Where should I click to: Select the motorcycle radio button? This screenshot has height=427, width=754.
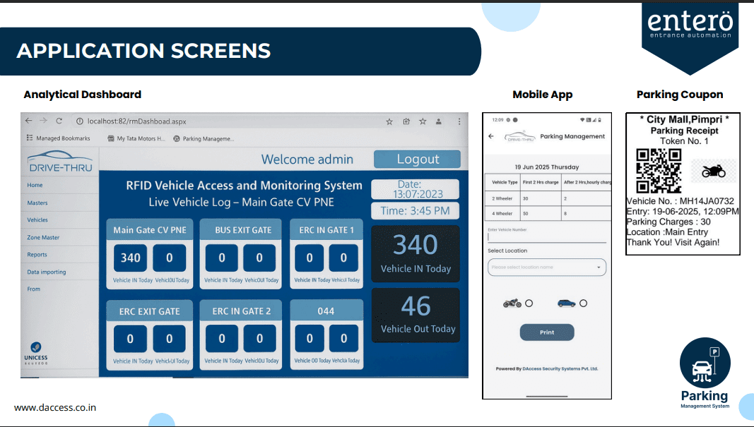pyautogui.click(x=529, y=303)
